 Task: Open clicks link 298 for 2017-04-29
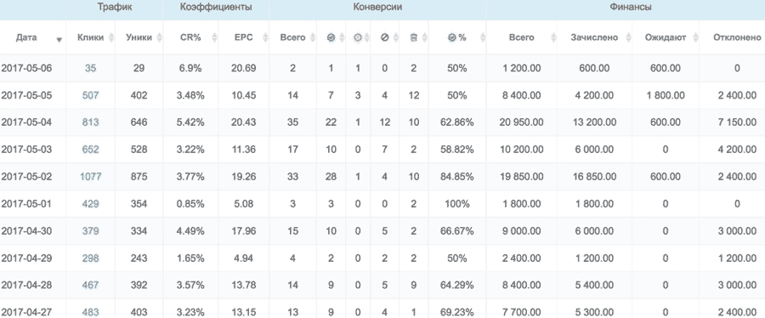click(x=90, y=258)
